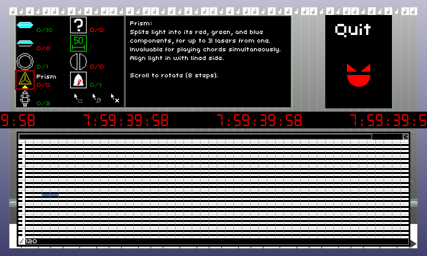Activate the box-select cursor mode
The width and height of the screenshot is (427, 256).
coord(78,98)
